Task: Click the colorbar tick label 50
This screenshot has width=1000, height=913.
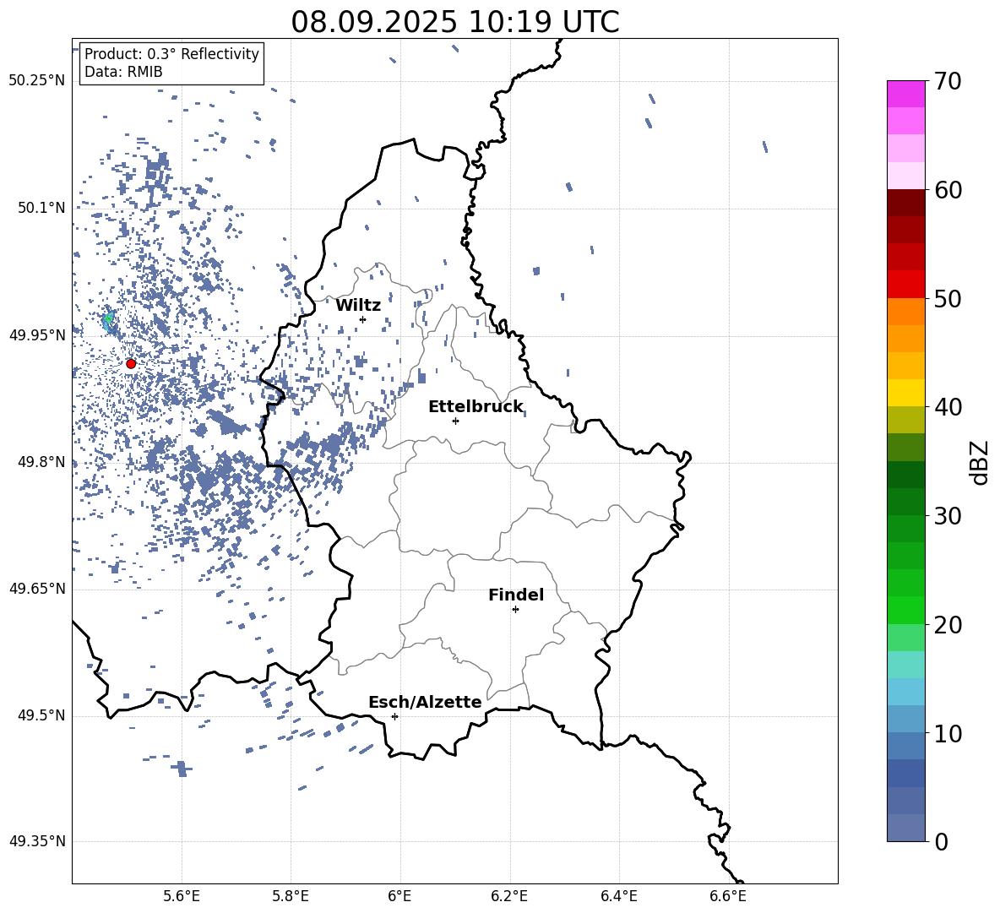Action: [x=948, y=298]
